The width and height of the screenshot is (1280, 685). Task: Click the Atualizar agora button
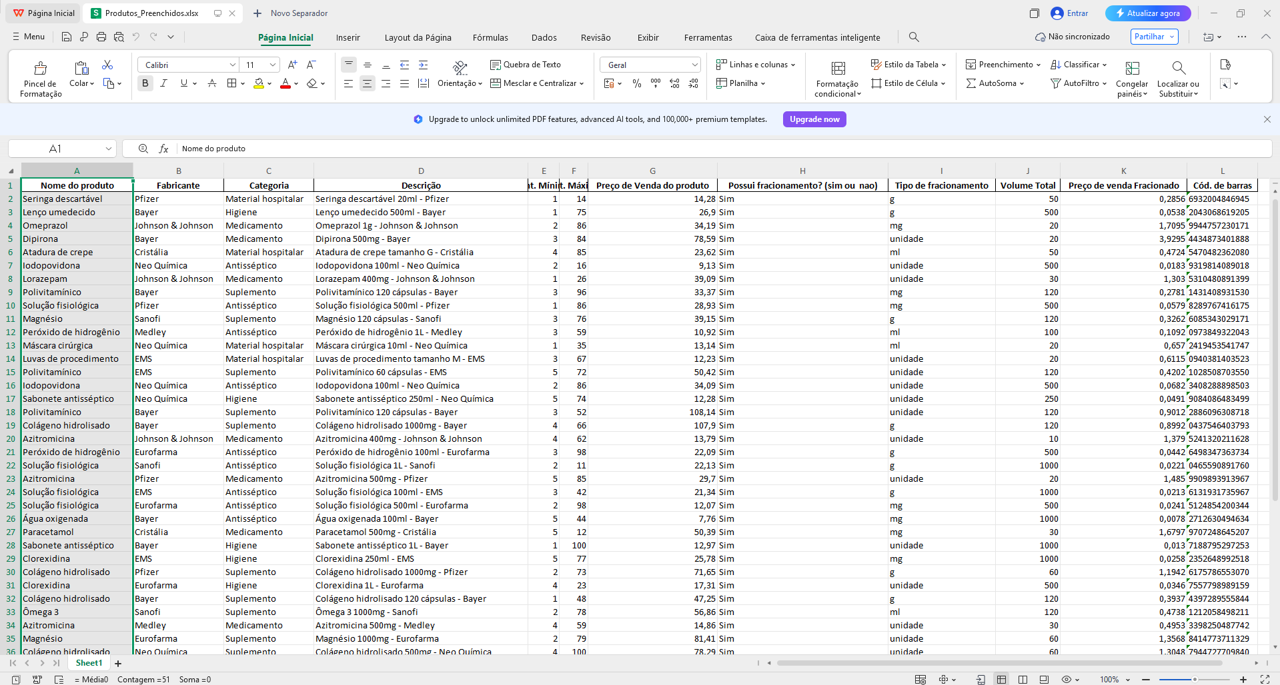[1148, 13]
